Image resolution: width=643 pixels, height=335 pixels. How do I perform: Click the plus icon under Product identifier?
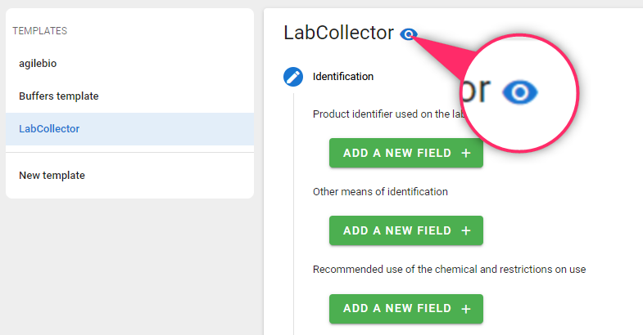click(466, 153)
